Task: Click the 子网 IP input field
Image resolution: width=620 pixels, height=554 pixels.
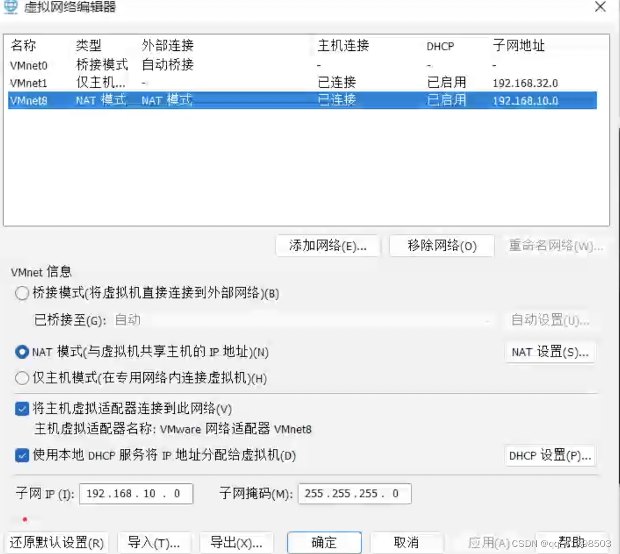Action: coord(136,494)
